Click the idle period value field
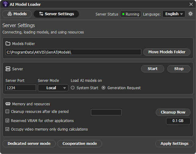This screenshot has width=196, height=154. [x=106, y=112]
